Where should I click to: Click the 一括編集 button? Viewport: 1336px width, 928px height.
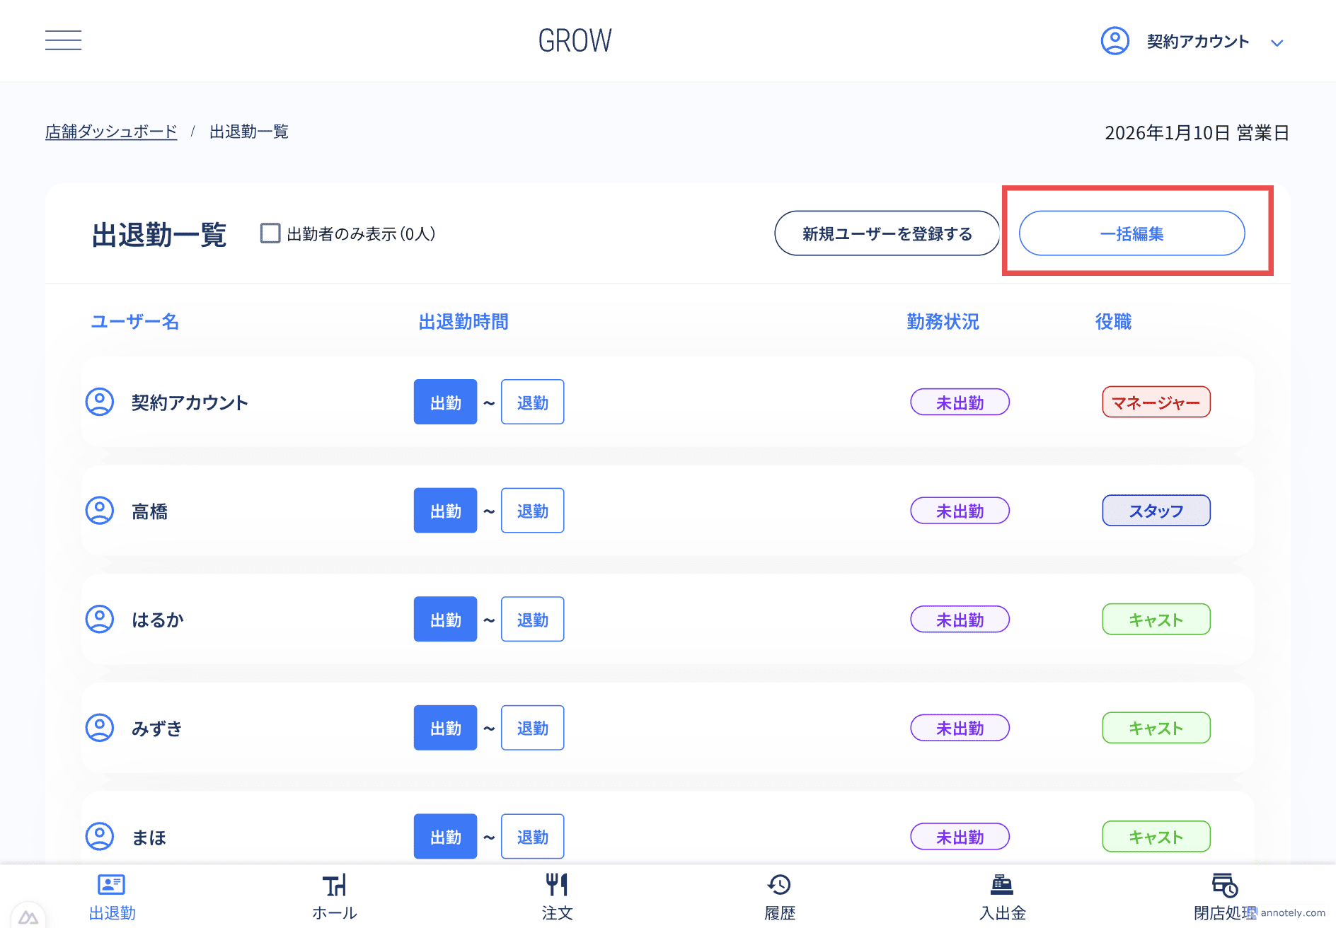[x=1131, y=233]
